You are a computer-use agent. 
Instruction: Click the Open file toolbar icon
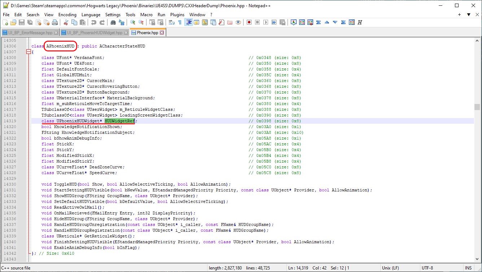click(x=14, y=22)
